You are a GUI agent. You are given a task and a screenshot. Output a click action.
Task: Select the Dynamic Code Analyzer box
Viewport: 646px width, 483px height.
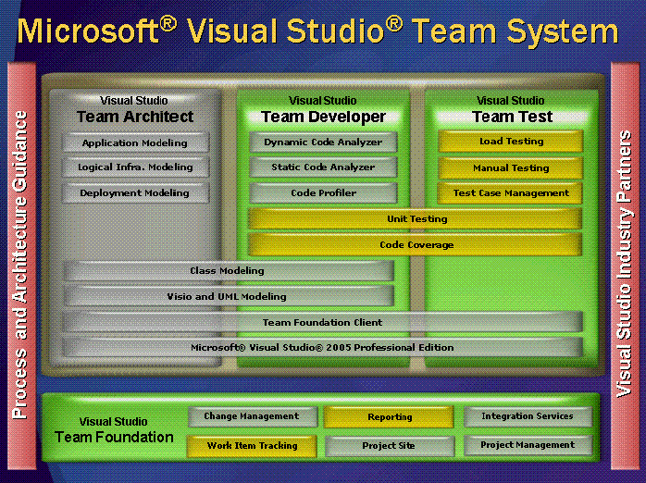pos(323,142)
